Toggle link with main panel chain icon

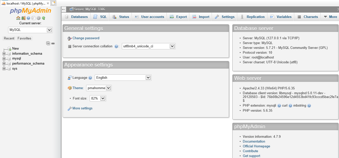[53, 43]
